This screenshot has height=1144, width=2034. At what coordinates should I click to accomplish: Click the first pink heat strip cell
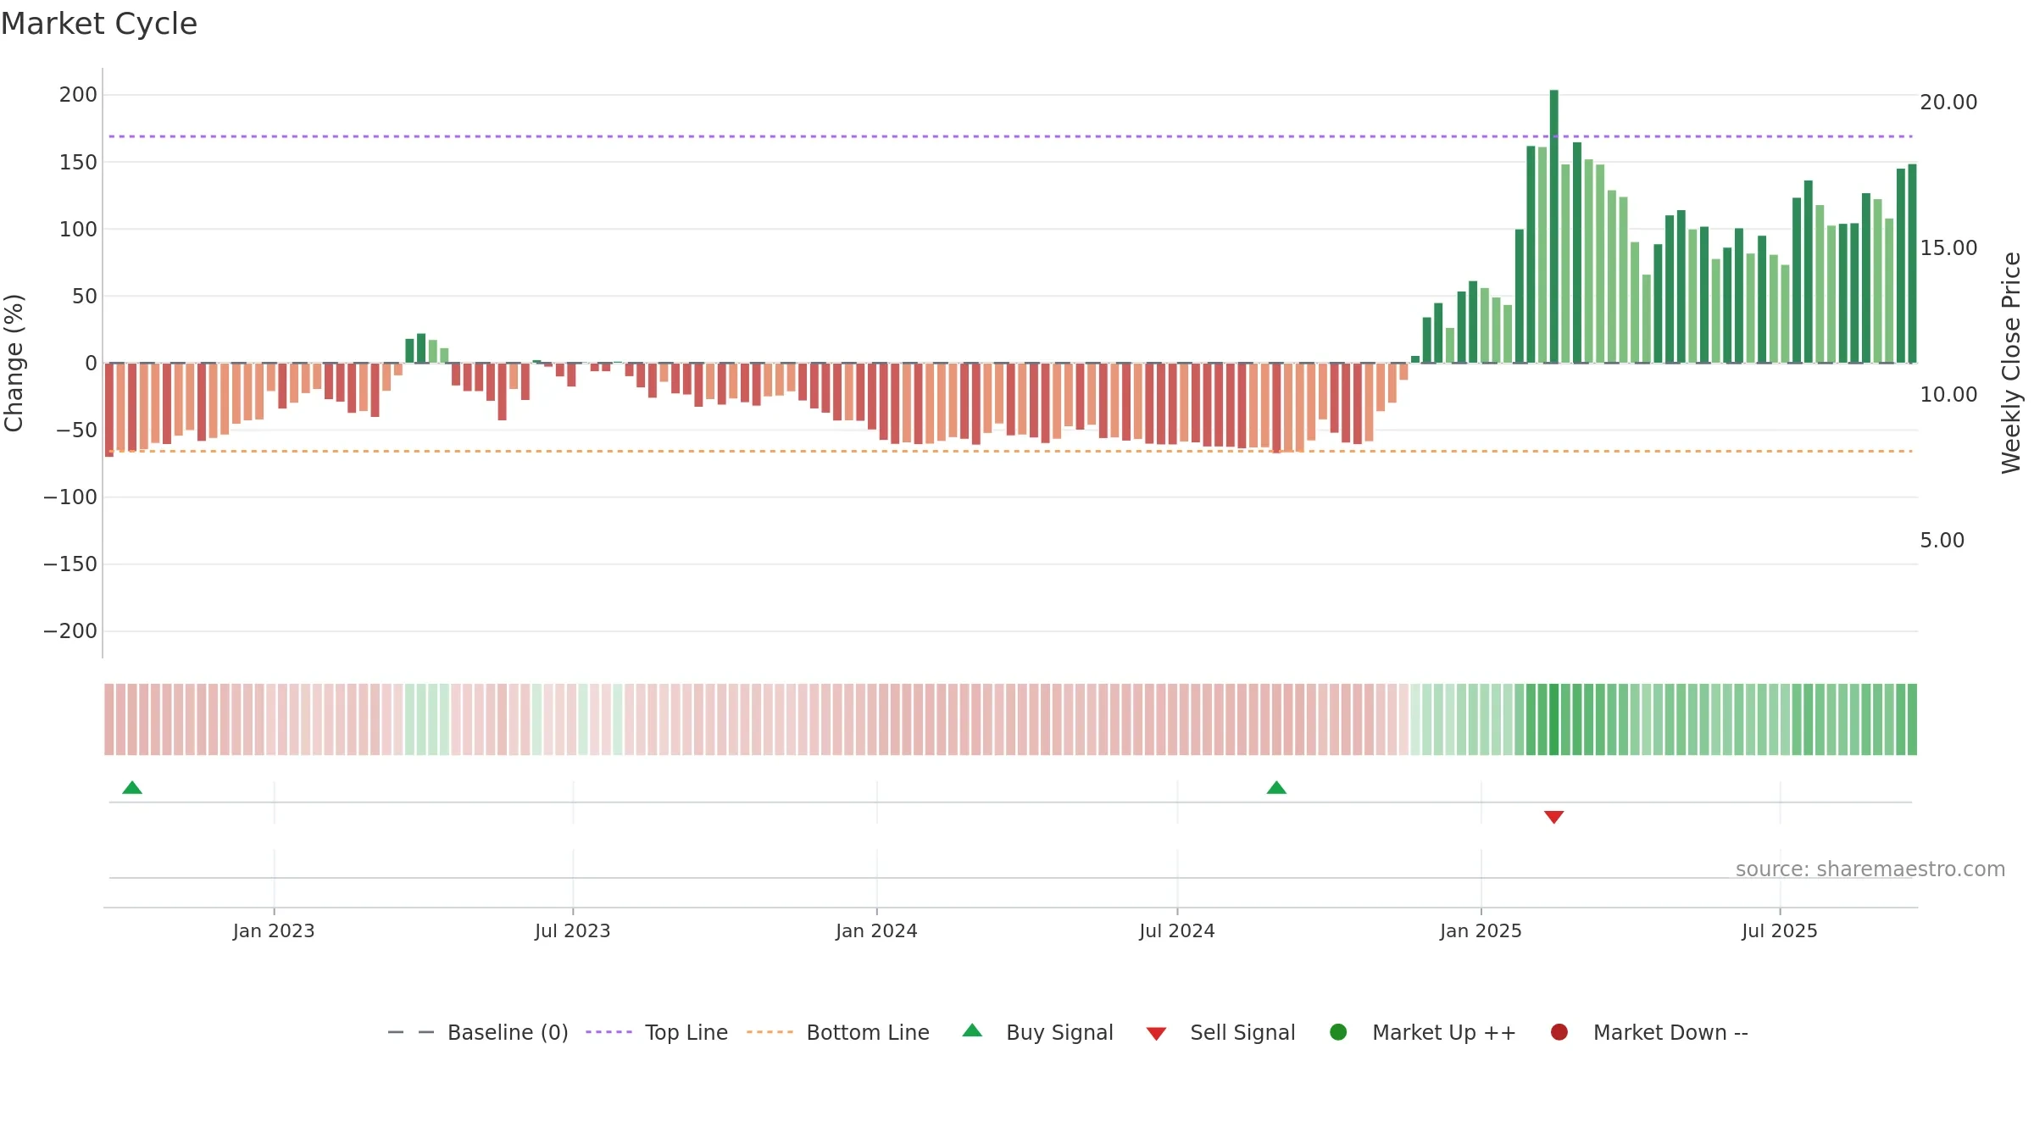[109, 719]
